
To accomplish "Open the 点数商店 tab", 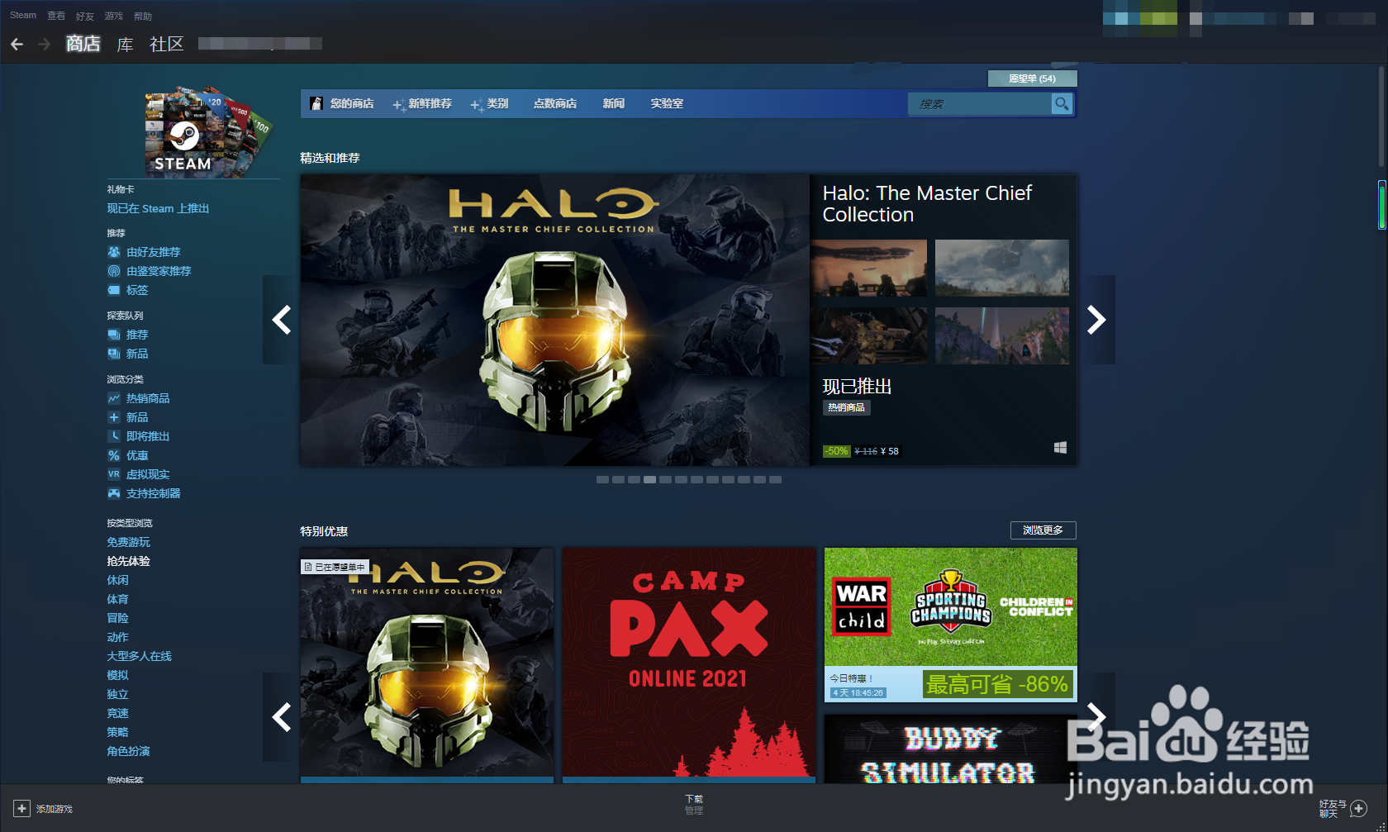I will pyautogui.click(x=555, y=103).
